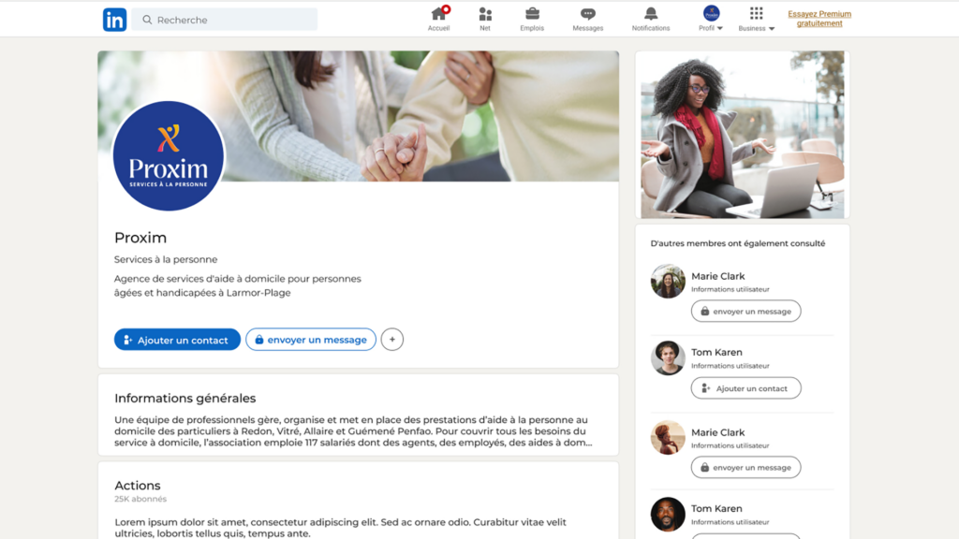959x539 pixels.
Task: Click Ajouter un contact under Tom Karen
Action: click(745, 388)
